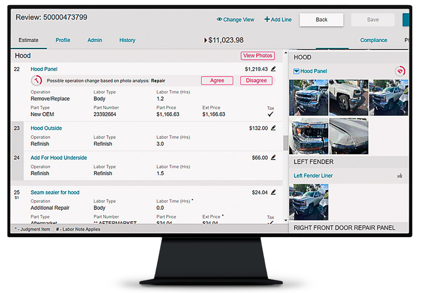This screenshot has width=421, height=293.
Task: Collapse the Hood Panel photo group
Action: pos(296,71)
